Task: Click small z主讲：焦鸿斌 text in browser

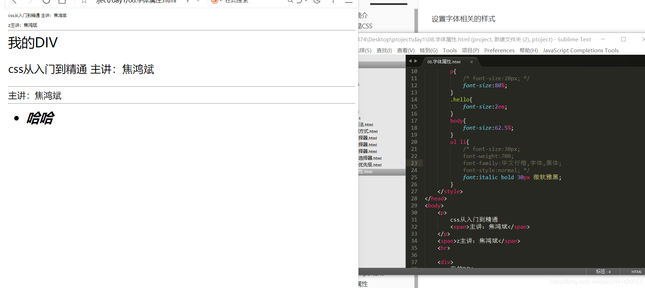Action: point(23,25)
